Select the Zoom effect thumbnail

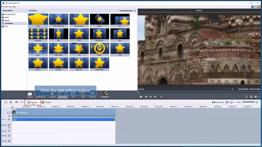click(x=38, y=20)
